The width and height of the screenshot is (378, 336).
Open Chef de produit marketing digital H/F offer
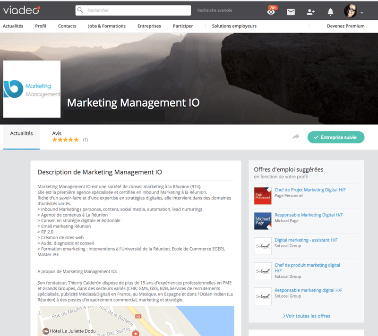(307, 268)
